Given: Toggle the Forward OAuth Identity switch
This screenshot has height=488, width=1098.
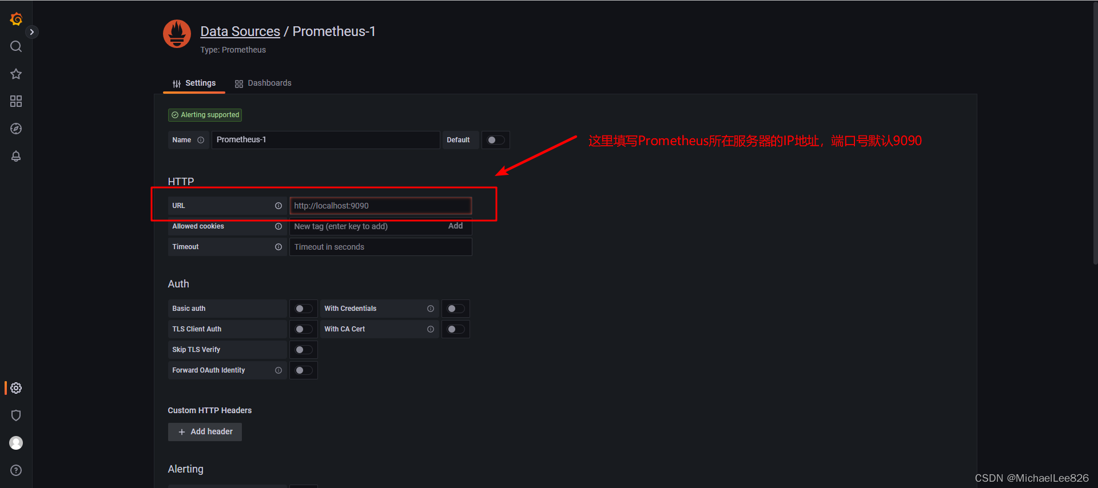Looking at the screenshot, I should click(304, 370).
